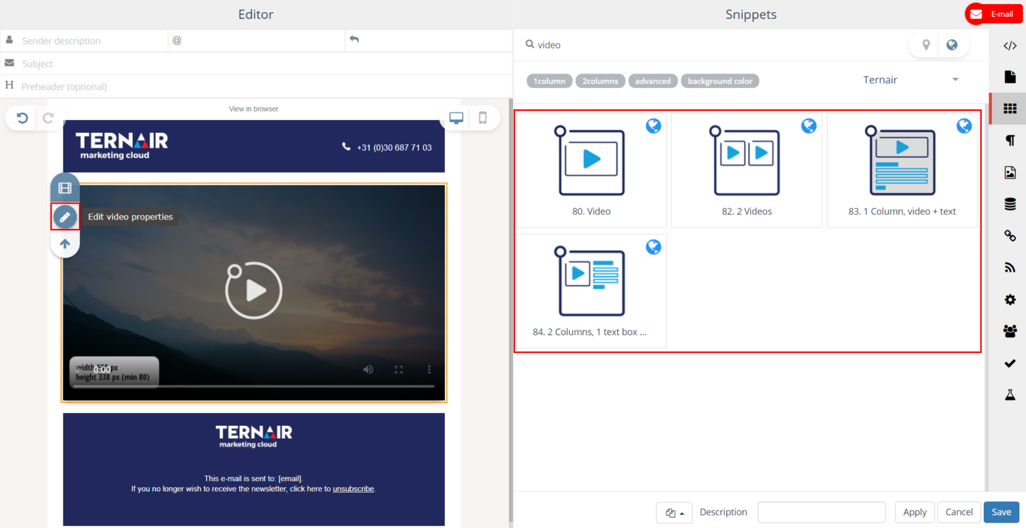Click the globe filter icon beside search
This screenshot has width=1026, height=528.
952,45
